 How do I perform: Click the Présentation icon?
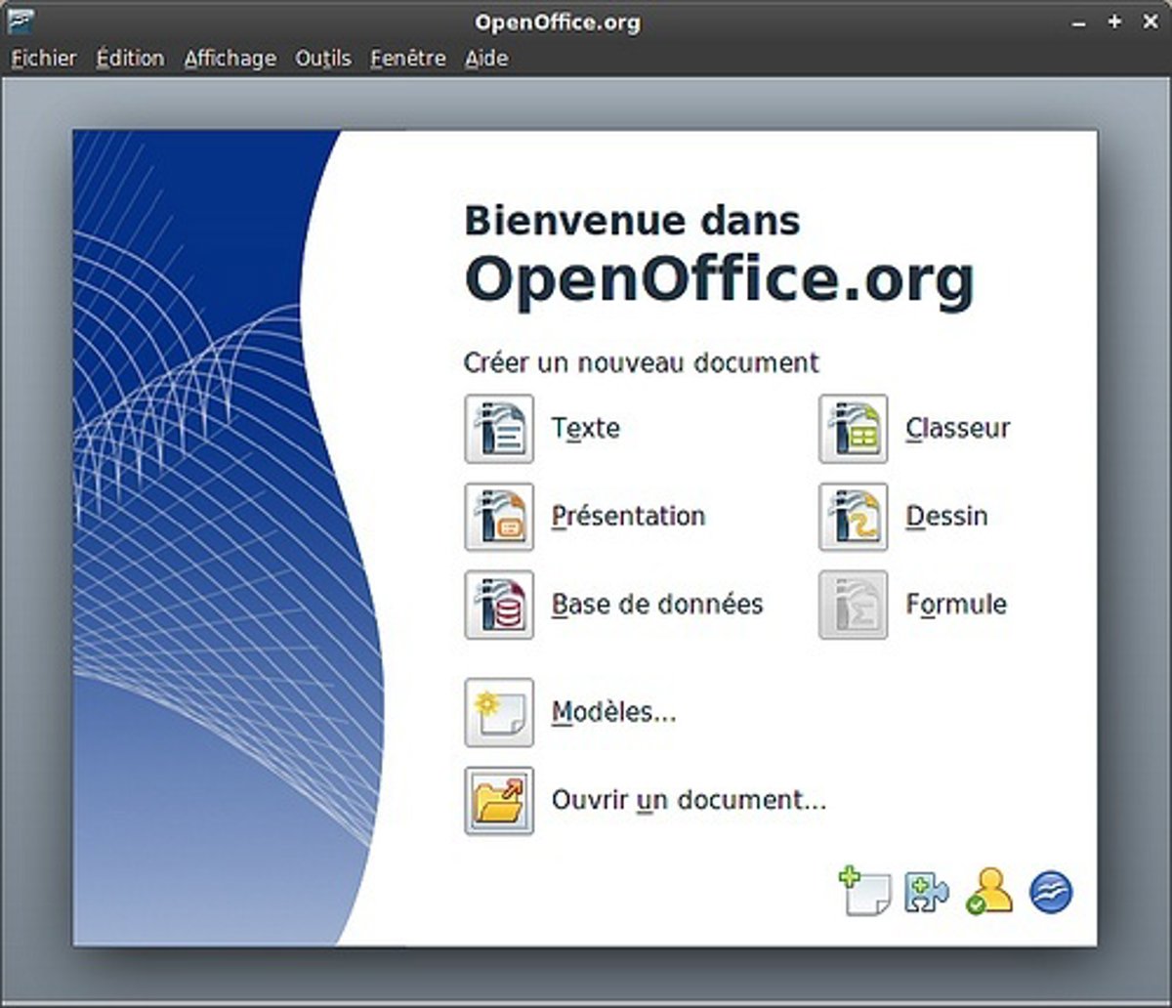tap(499, 517)
